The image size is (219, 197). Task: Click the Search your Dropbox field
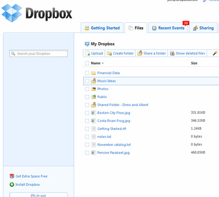(x=38, y=54)
